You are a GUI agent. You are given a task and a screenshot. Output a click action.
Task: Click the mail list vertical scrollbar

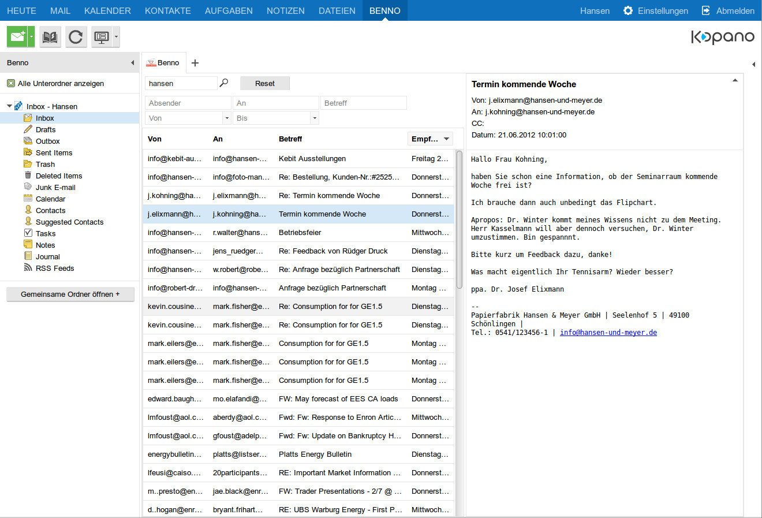point(460,219)
